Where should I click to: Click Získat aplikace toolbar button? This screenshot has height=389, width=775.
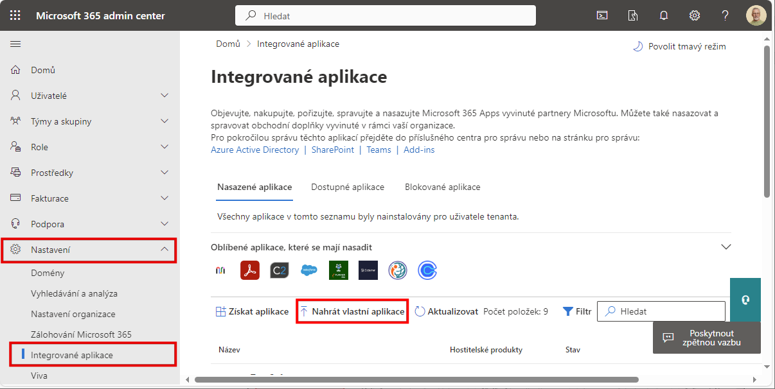click(x=251, y=311)
